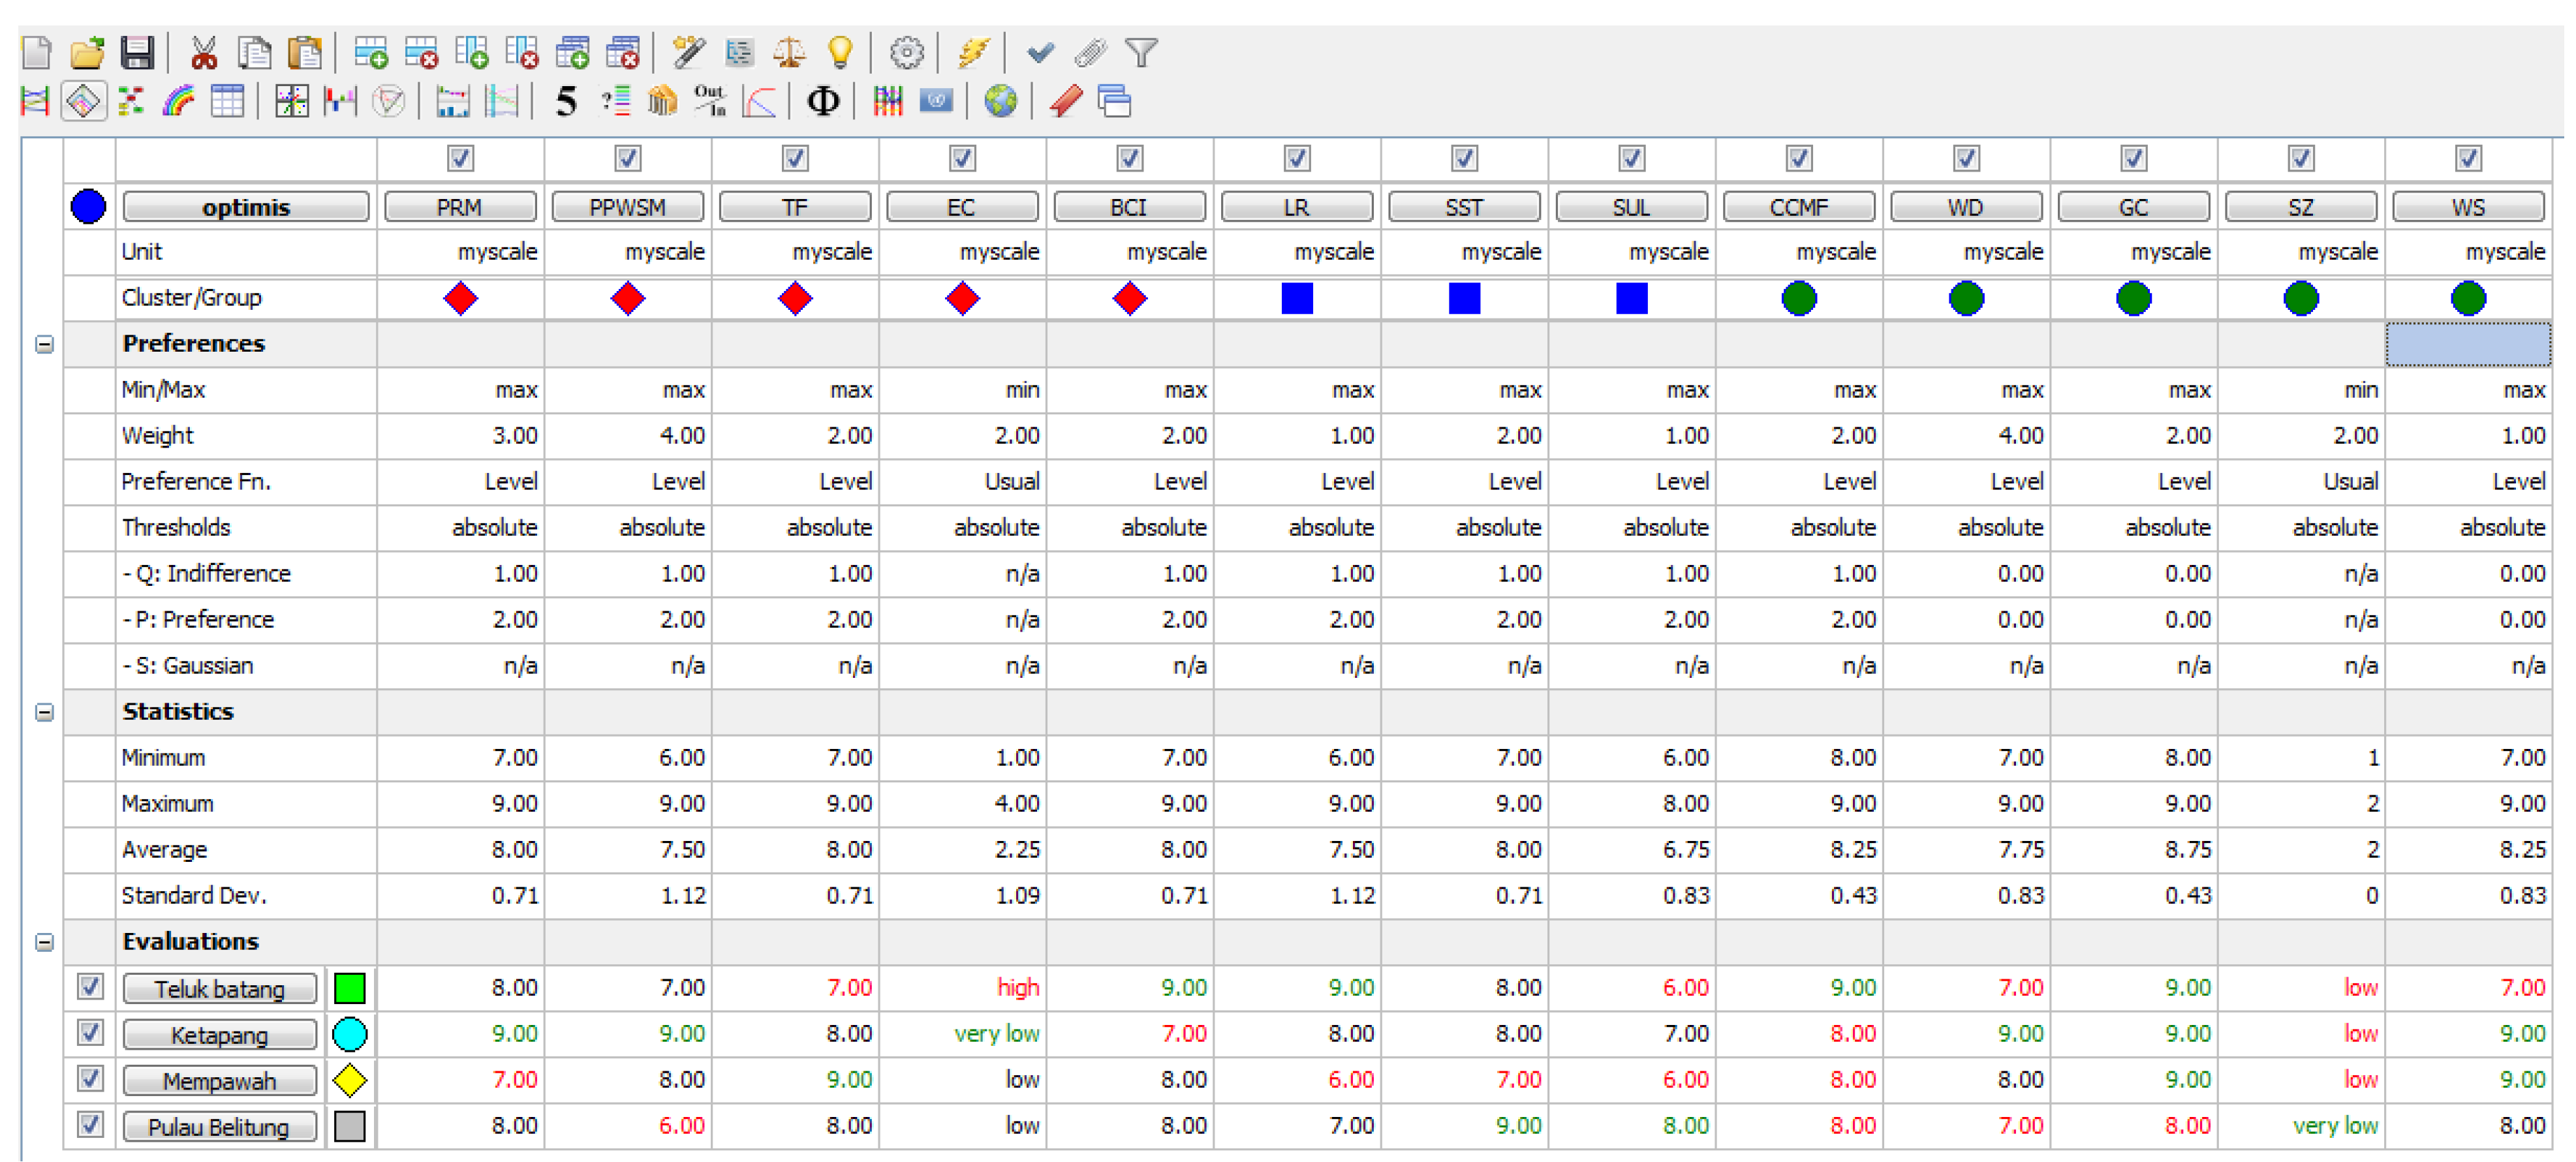The height and width of the screenshot is (1162, 2576).
Task: Click the globe map icon
Action: click(1000, 101)
